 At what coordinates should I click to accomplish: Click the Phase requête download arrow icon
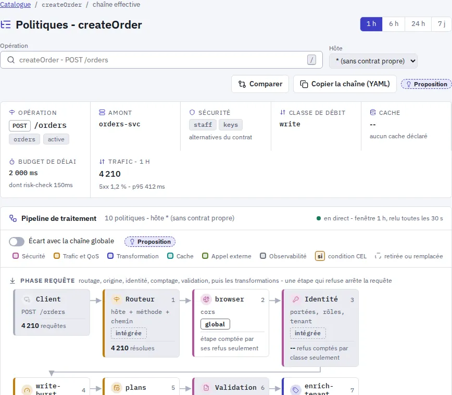12,281
